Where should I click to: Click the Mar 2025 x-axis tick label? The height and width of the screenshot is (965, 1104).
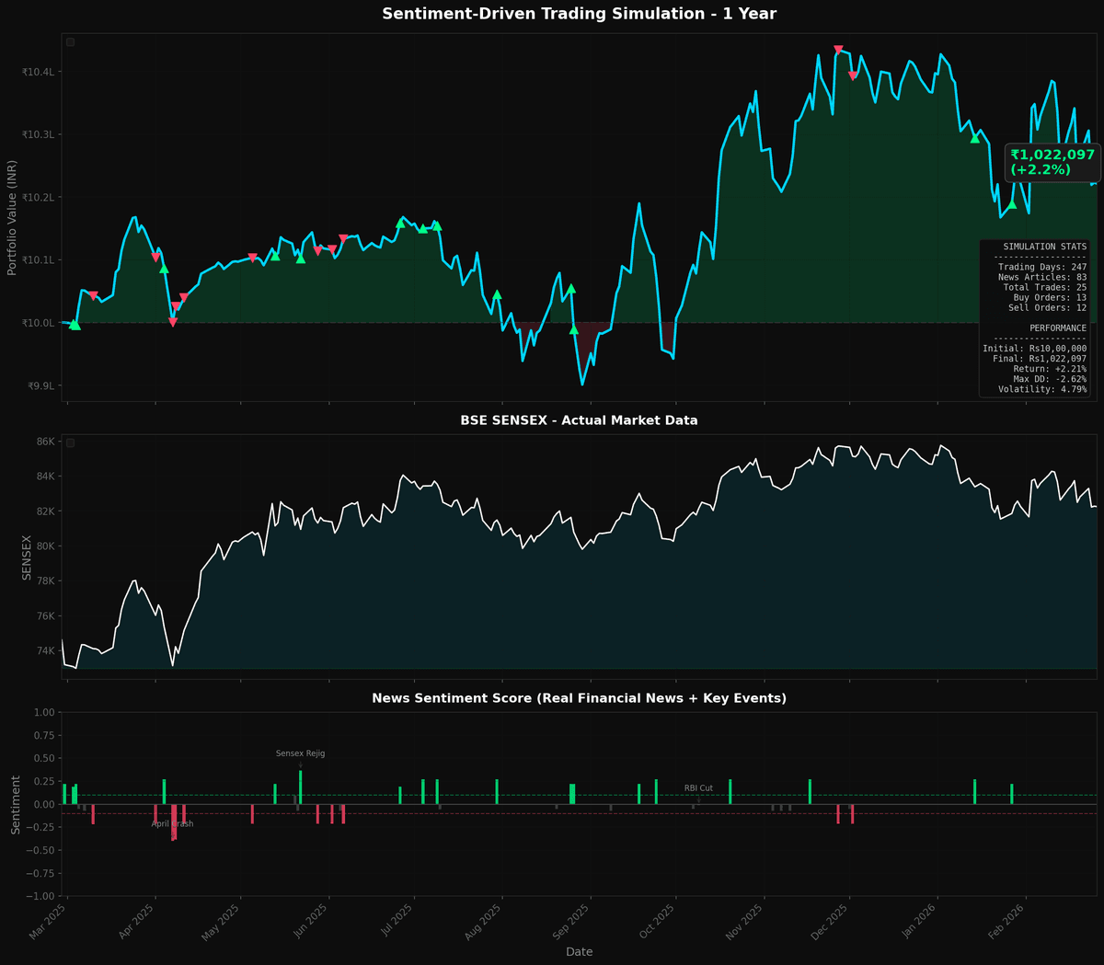pos(51,923)
